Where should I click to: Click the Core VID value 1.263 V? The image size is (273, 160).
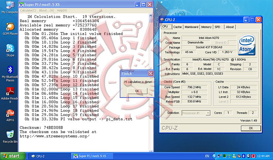click(x=227, y=52)
